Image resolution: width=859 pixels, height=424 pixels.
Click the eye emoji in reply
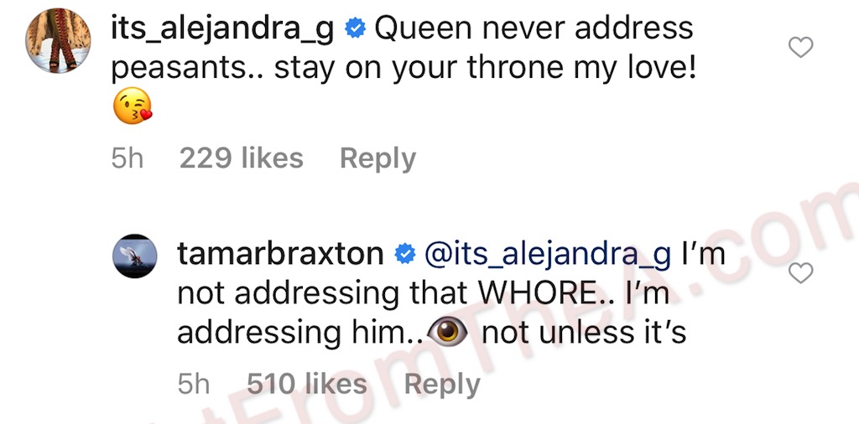[449, 332]
